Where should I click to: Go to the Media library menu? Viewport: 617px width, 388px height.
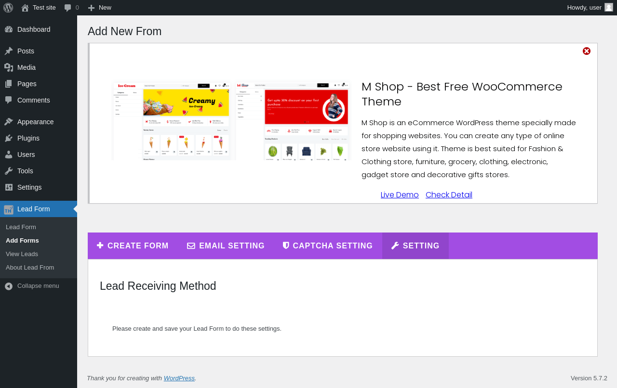click(39, 67)
